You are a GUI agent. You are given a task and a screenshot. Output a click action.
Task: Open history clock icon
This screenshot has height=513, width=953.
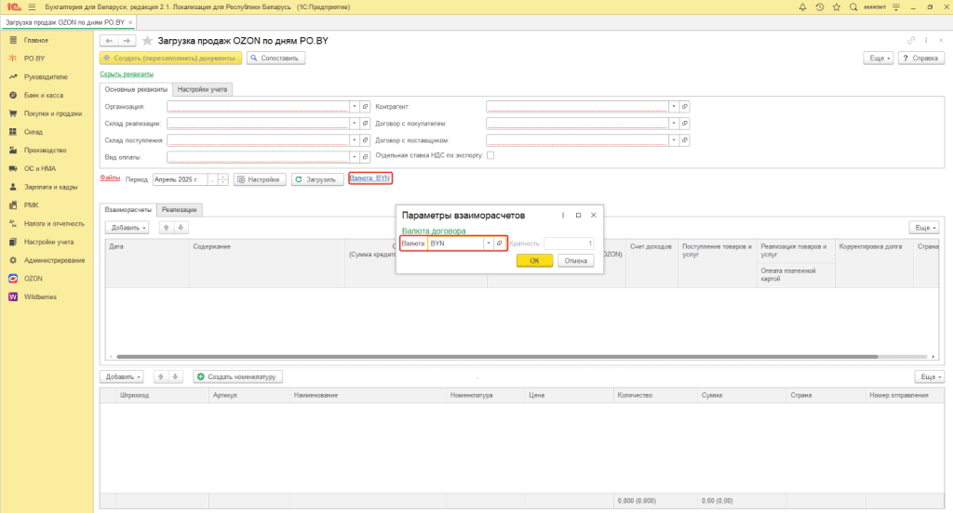click(819, 7)
